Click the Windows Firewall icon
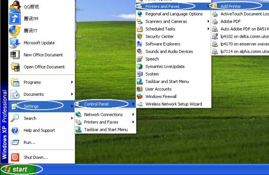Viewport: 269px width, 175px height. point(140,97)
